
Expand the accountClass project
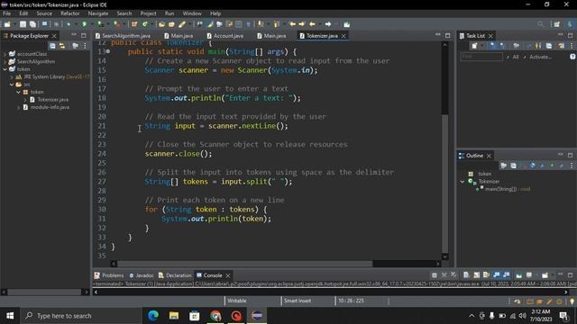click(x=5, y=54)
